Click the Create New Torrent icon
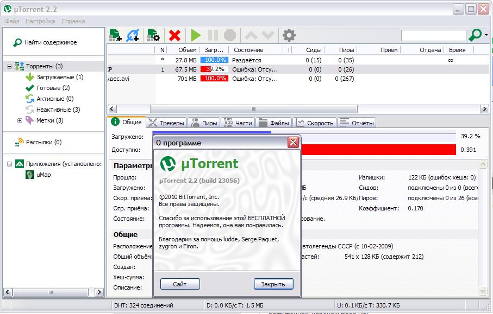 [153, 36]
